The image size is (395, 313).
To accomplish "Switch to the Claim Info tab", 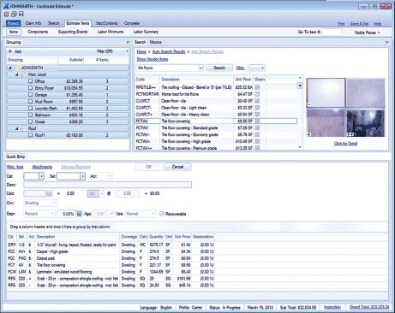I will pos(33,23).
